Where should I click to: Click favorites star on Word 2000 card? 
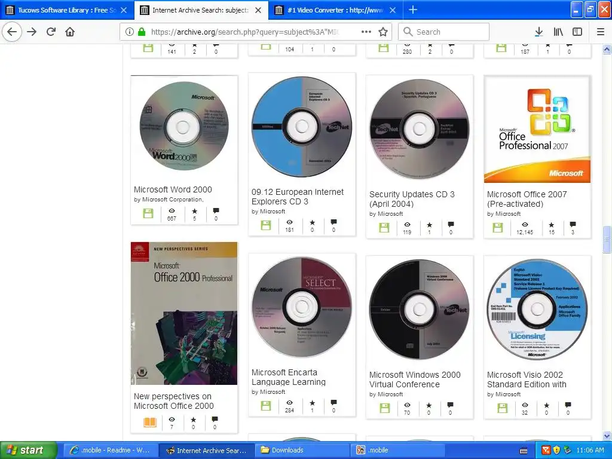coord(194,211)
